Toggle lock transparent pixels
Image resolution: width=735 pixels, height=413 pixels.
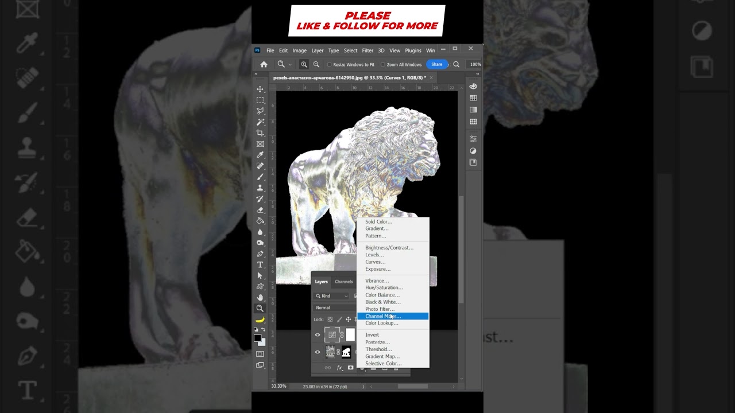(x=330, y=320)
